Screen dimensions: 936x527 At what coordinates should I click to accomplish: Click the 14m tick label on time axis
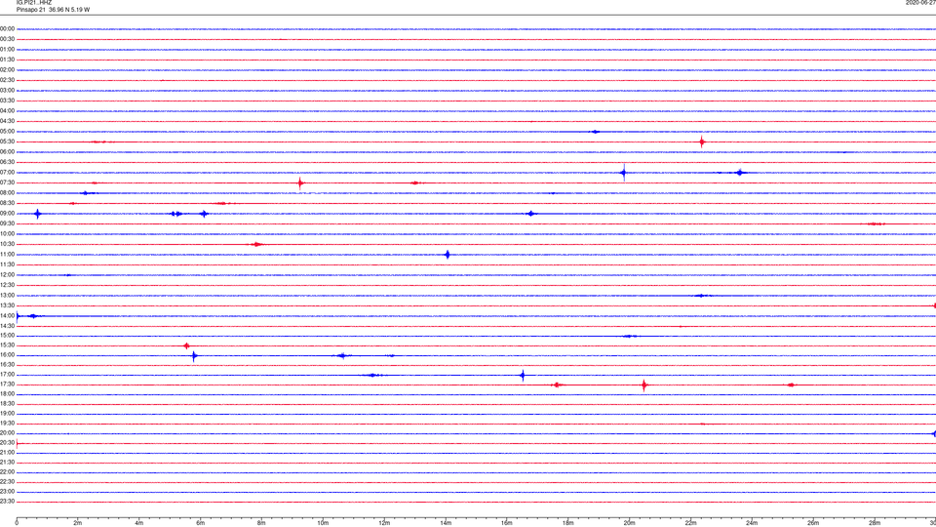click(446, 523)
